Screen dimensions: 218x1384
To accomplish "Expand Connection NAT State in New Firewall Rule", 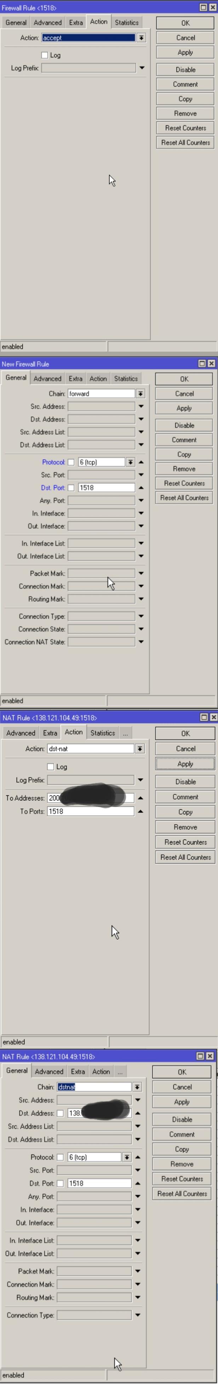I will [141, 642].
